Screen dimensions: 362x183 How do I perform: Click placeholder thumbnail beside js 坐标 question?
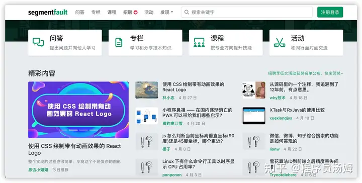click(147, 141)
